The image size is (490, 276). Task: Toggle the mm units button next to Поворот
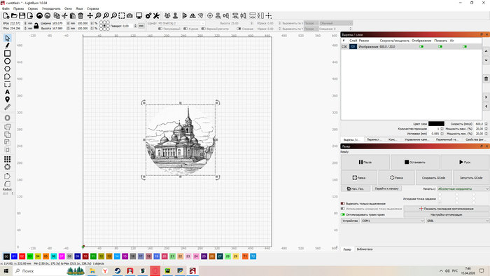(141, 26)
